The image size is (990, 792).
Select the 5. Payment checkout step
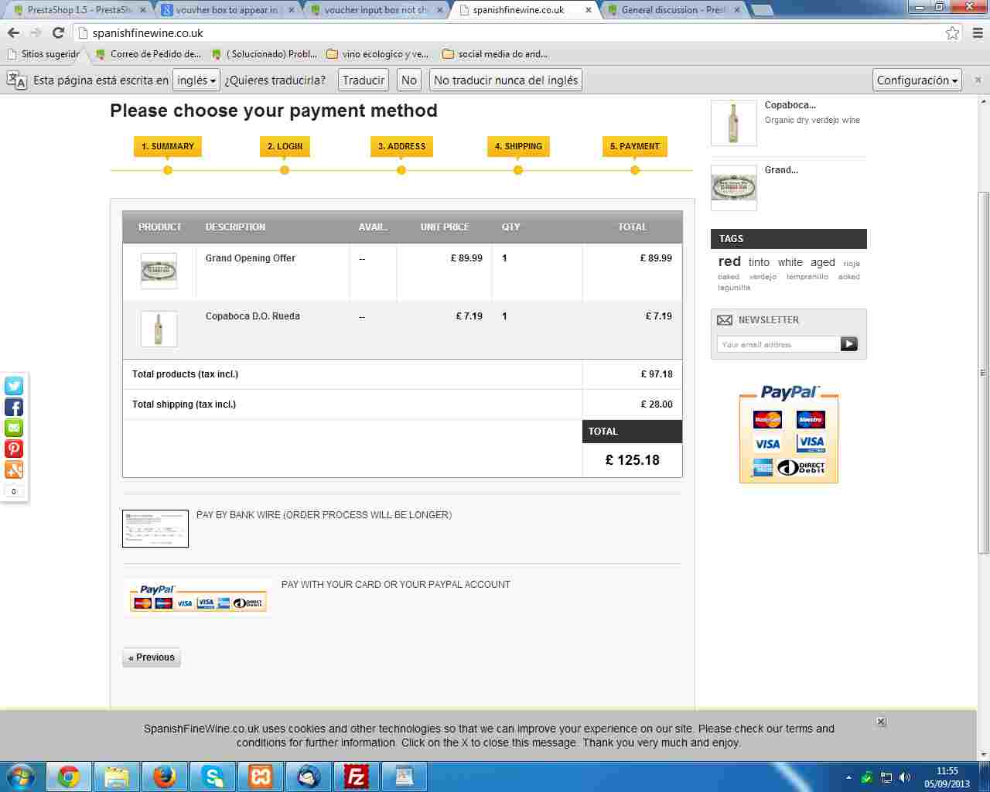(x=635, y=146)
